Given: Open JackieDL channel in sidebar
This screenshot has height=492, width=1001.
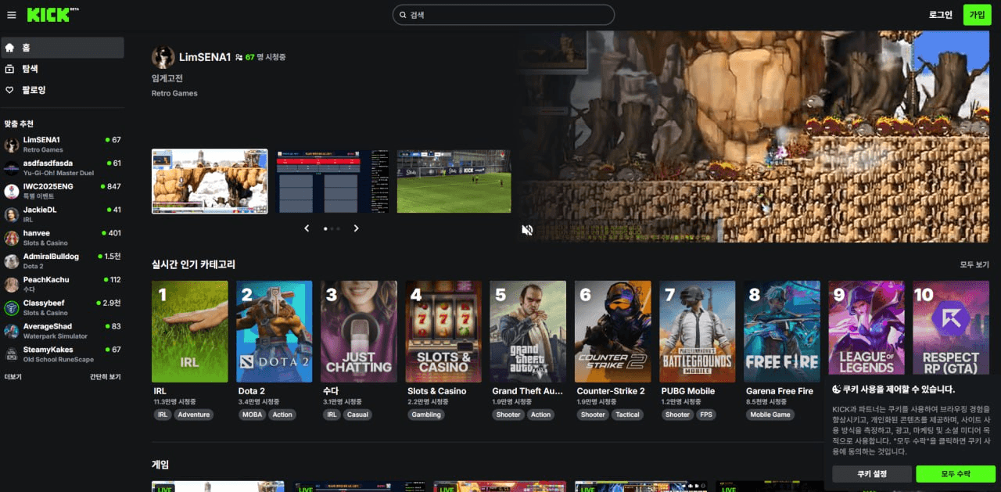Looking at the screenshot, I should pyautogui.click(x=63, y=215).
